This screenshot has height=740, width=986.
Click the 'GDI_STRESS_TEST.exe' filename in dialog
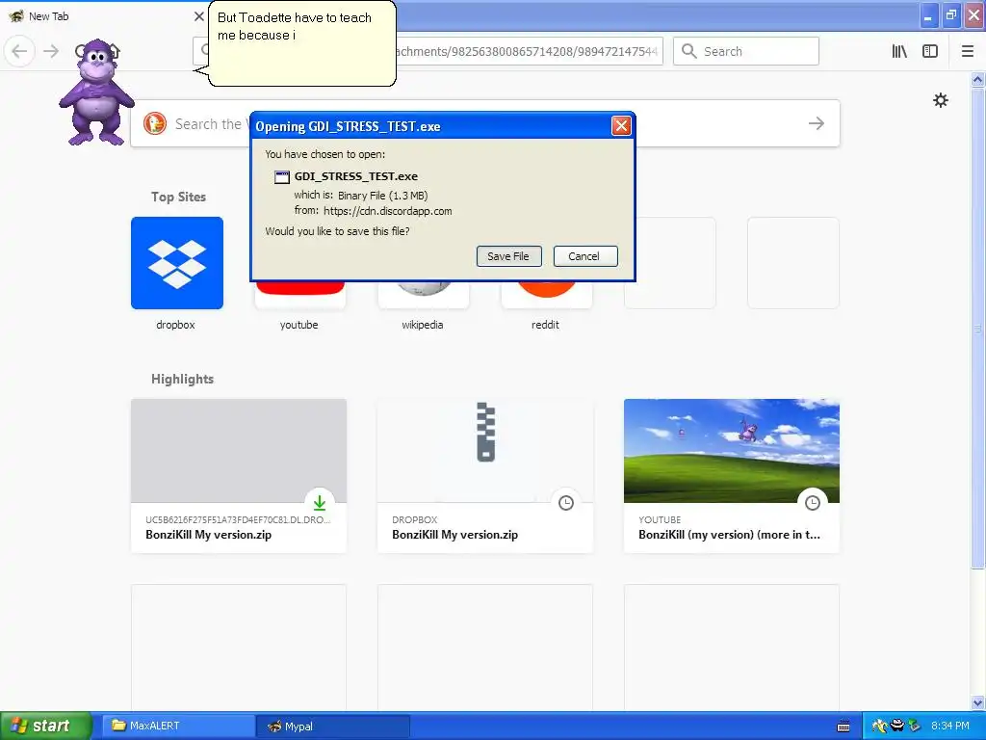click(x=356, y=176)
